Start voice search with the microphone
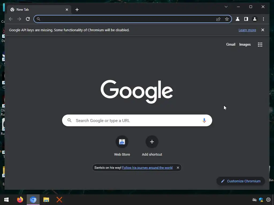274x205 pixels. [x=204, y=120]
